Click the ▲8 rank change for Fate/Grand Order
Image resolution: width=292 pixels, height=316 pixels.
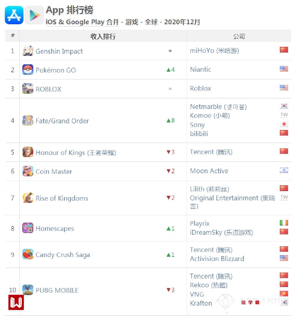coord(171,120)
